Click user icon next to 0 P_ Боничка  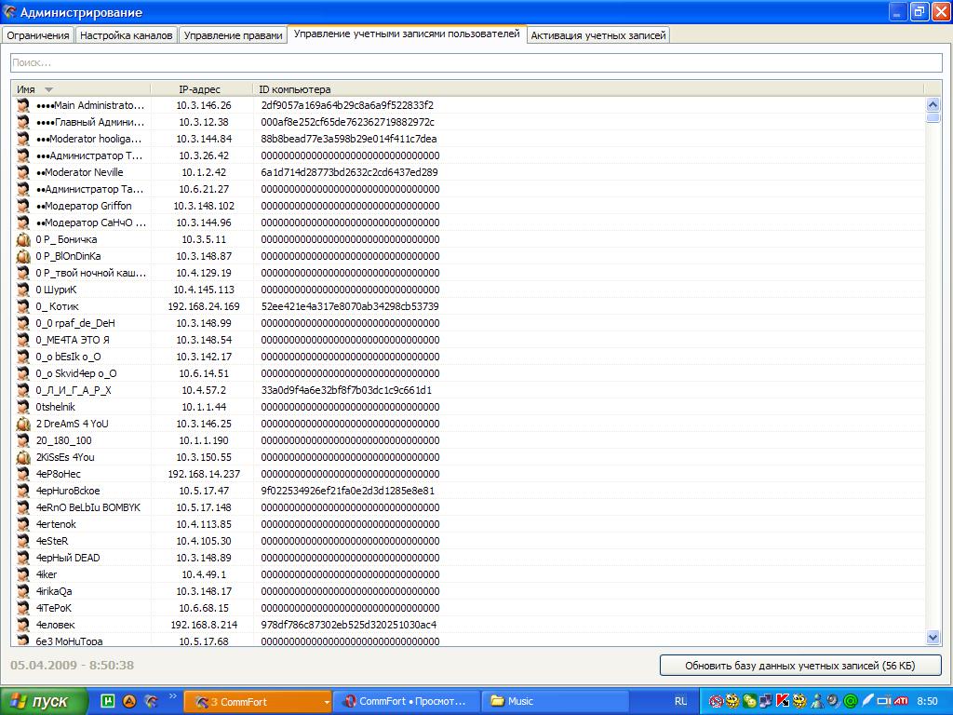(x=24, y=239)
